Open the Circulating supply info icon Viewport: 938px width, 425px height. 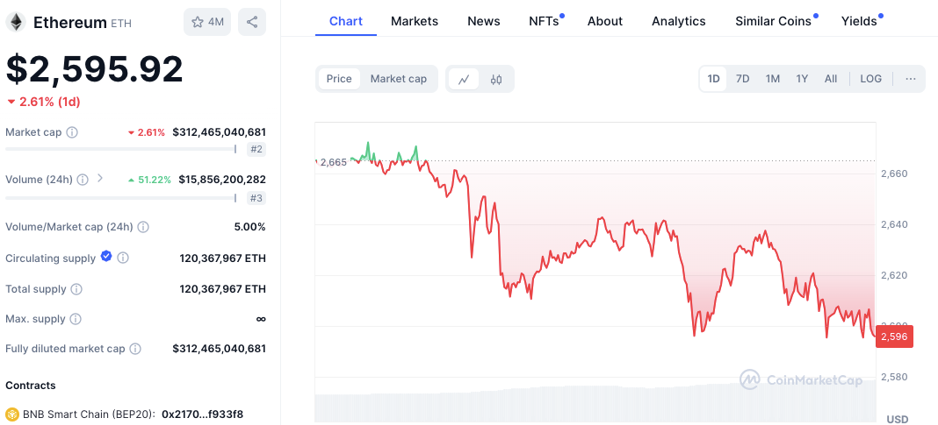coord(123,258)
